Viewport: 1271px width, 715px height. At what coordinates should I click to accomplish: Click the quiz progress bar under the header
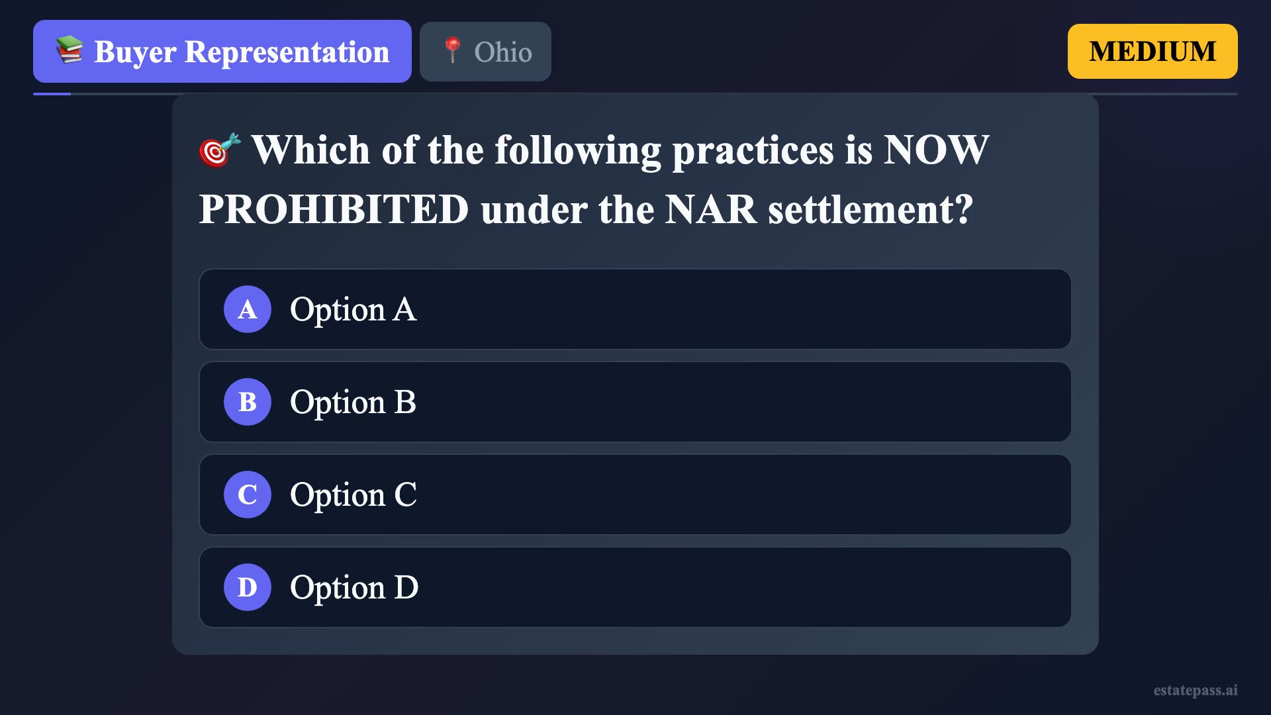tap(635, 94)
